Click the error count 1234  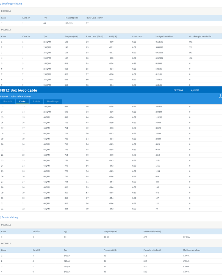(158, 171)
